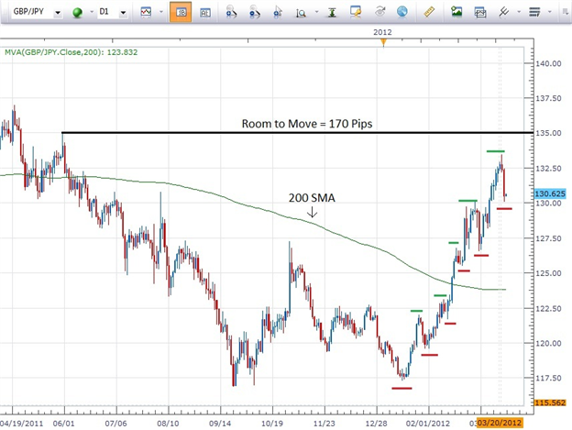Click the greyed eye arrow icon
Screen dimensions: 572x430
(380, 12)
